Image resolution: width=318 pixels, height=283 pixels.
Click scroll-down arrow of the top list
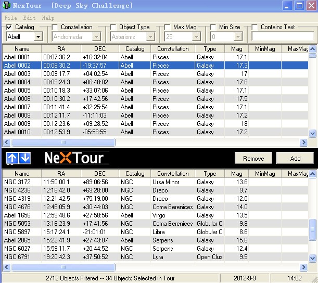point(312,133)
